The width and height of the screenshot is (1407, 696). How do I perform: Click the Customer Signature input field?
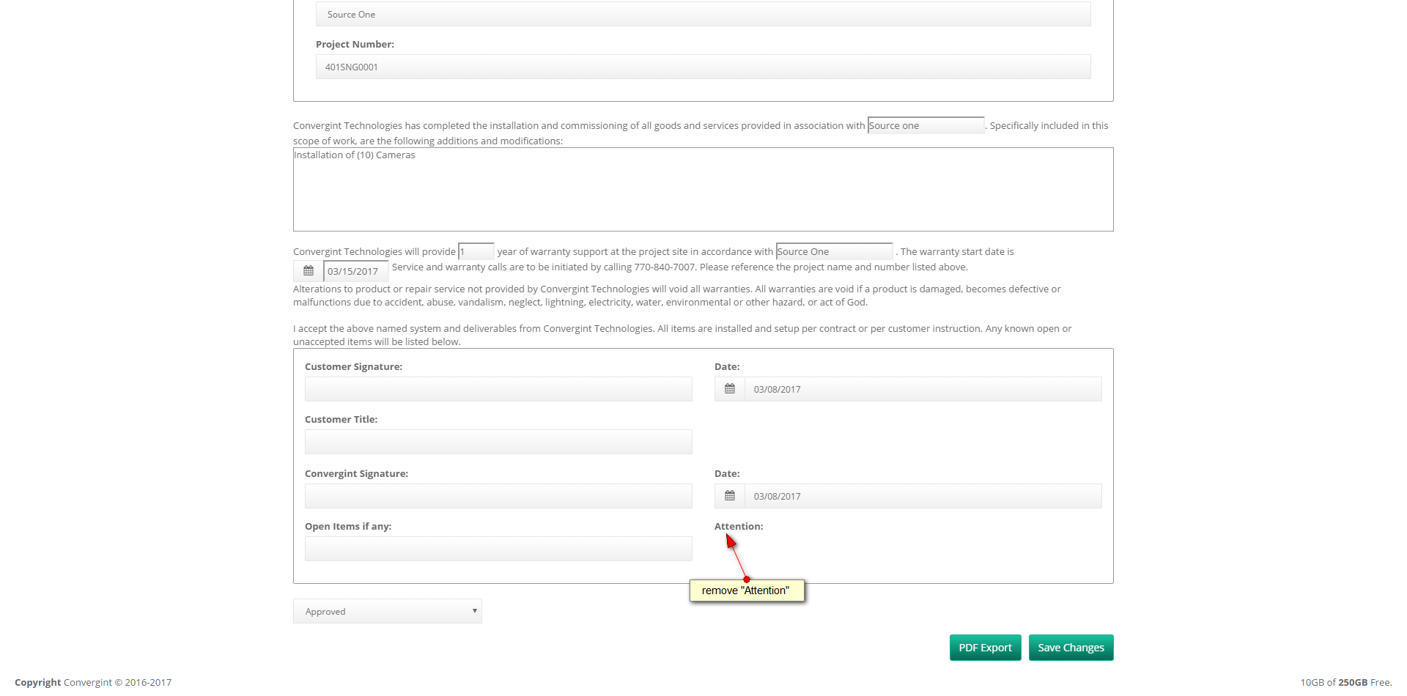pos(498,389)
